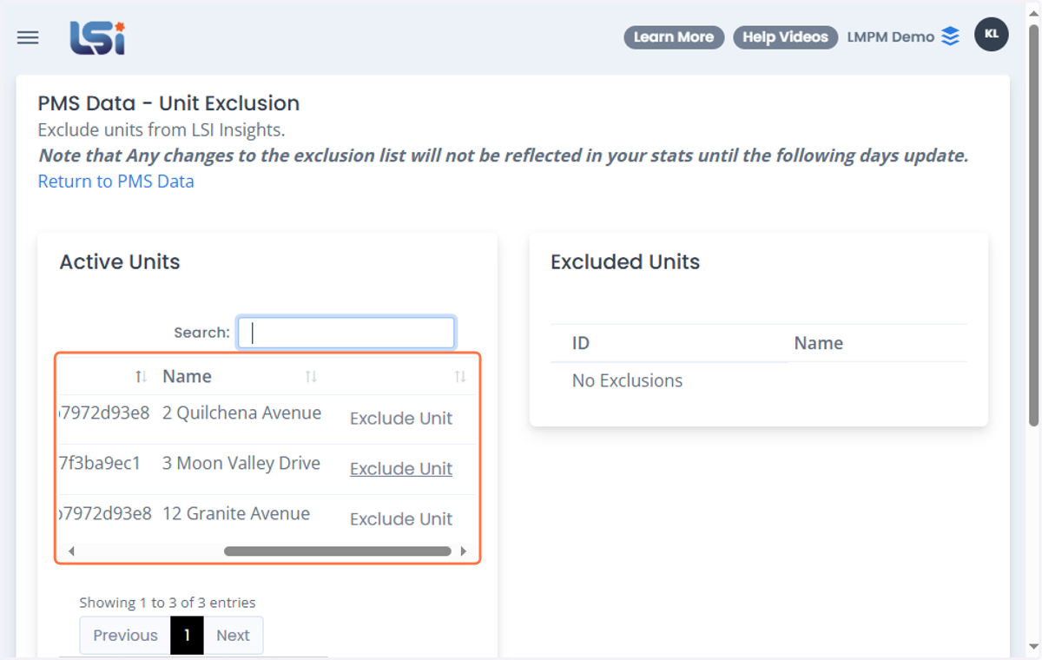
Task: Click the ID cell ending 7f3ba9ec1
Action: (100, 464)
